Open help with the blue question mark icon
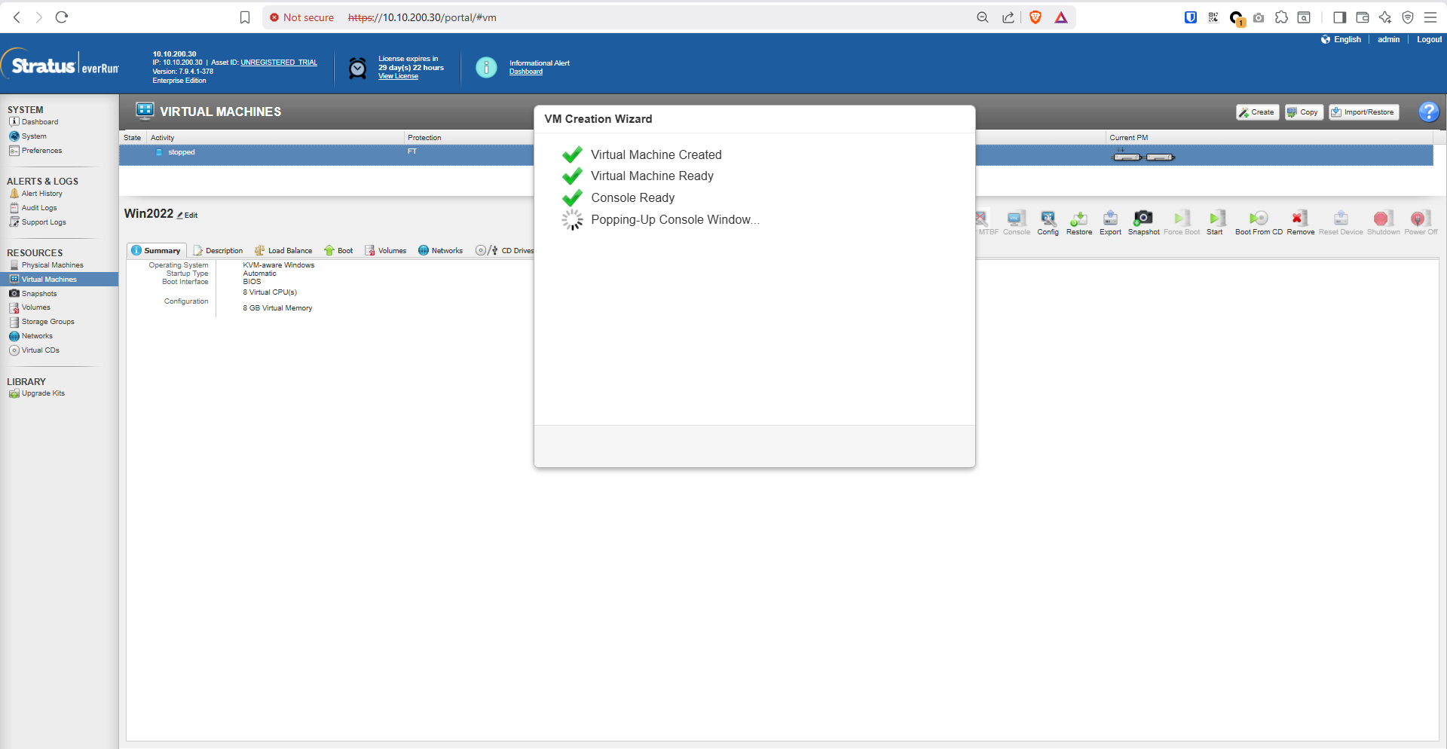This screenshot has height=749, width=1447. pos(1428,112)
